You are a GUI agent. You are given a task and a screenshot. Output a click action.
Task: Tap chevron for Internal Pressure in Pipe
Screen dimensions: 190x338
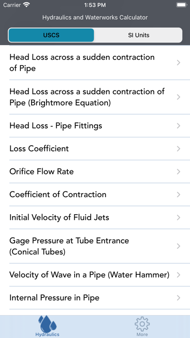[178, 298]
